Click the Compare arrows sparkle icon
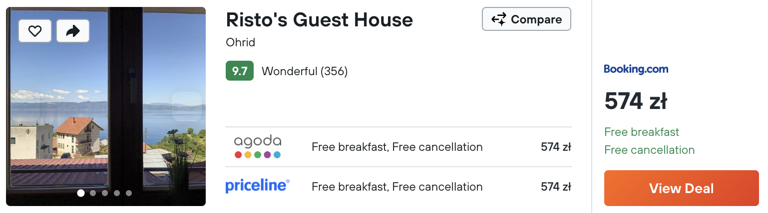The width and height of the screenshot is (768, 213). pos(499,19)
